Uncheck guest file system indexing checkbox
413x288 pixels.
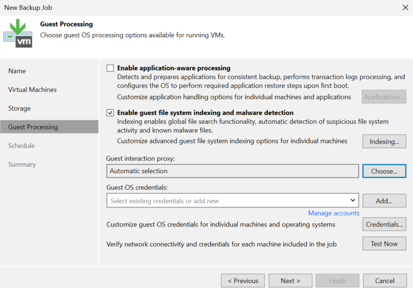[x=110, y=113]
